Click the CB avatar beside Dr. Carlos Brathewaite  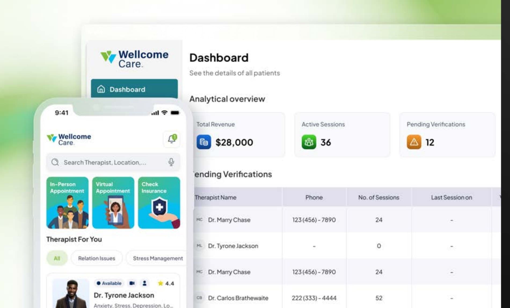point(199,298)
